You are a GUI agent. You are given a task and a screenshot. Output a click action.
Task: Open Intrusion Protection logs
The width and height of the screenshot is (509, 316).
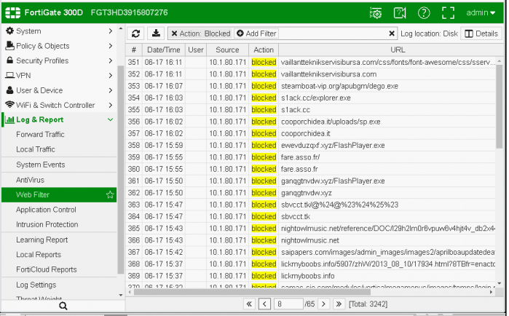47,224
